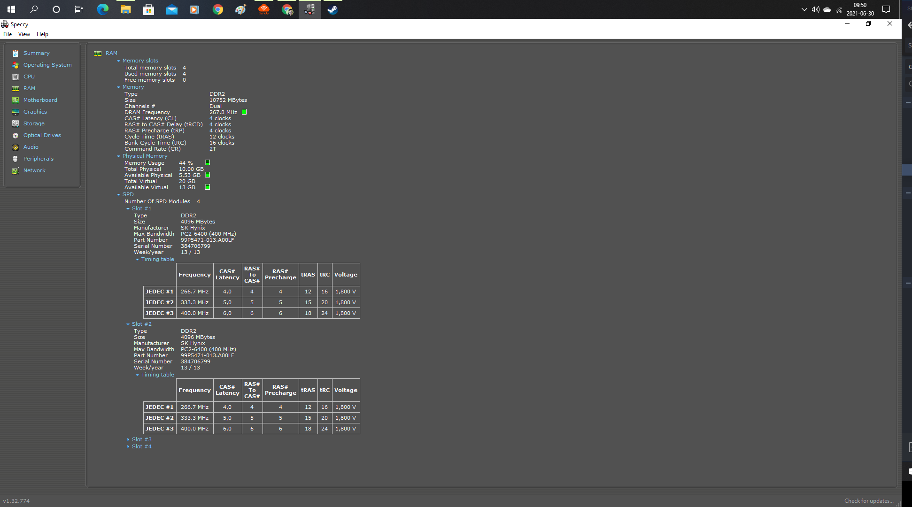This screenshot has height=507, width=912.
Task: Open Peripherals from the sidebar
Action: click(x=38, y=159)
